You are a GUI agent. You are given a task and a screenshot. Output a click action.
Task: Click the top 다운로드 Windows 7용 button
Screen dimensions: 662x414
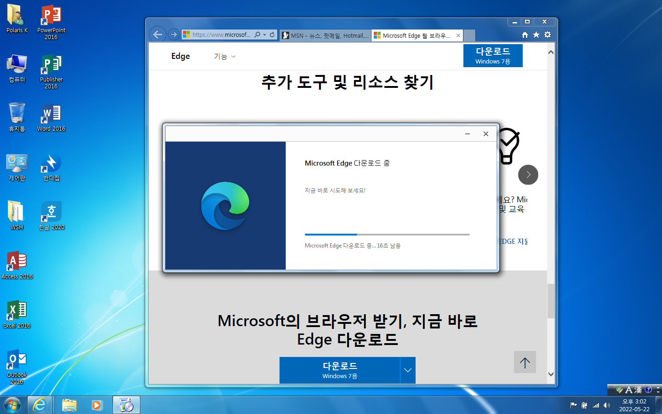pos(493,56)
